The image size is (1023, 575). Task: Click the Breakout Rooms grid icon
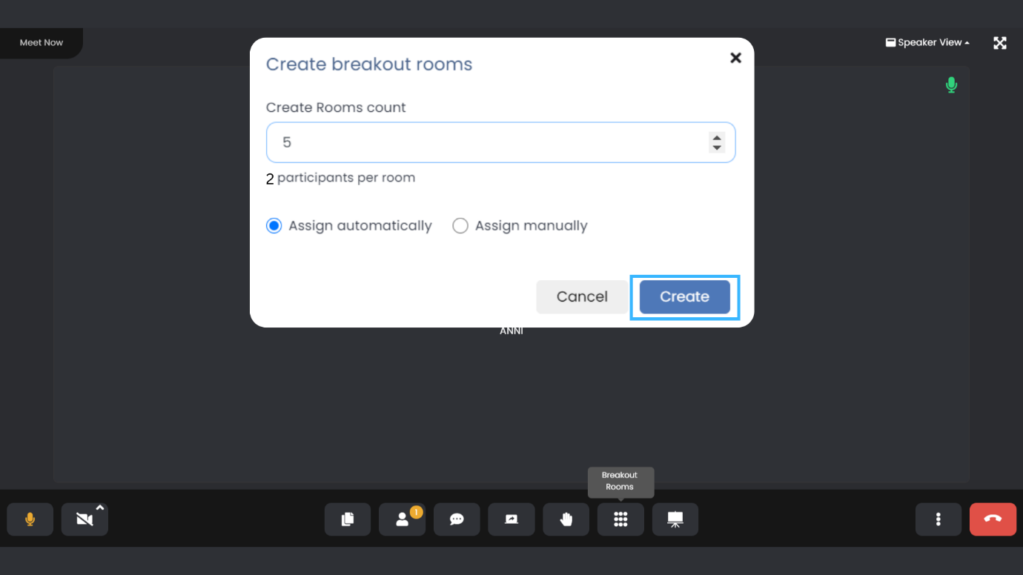[x=620, y=519]
